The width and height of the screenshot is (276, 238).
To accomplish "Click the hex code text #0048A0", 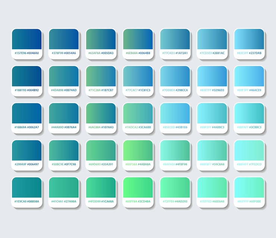I will (x=33, y=53).
